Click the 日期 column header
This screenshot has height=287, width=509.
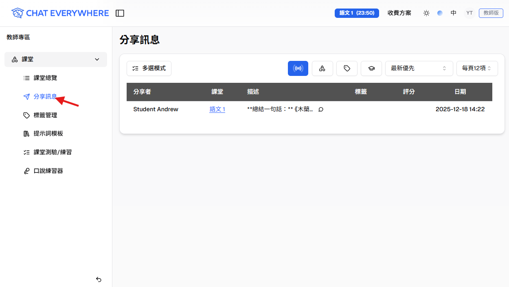(x=460, y=92)
